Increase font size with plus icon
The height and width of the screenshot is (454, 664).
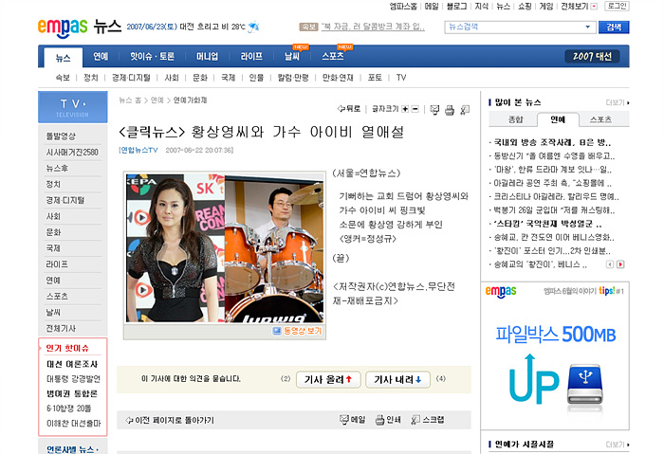(405, 109)
